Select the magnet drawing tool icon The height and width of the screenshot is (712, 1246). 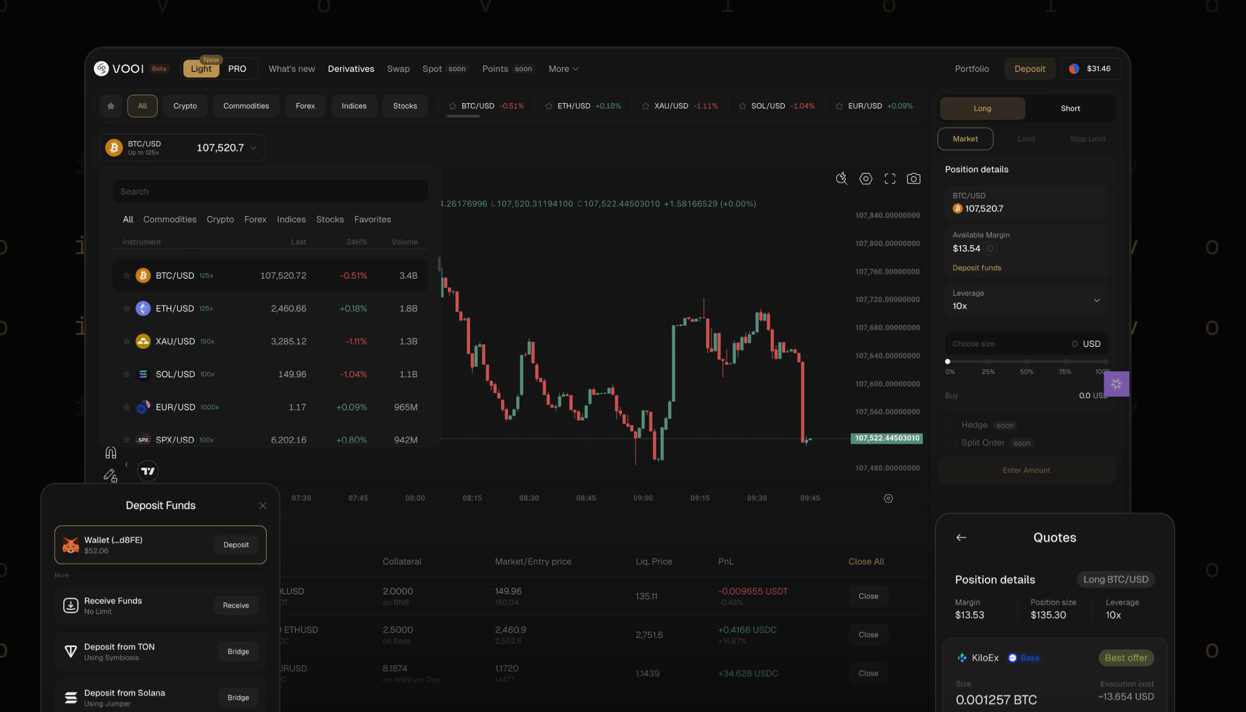[111, 453]
